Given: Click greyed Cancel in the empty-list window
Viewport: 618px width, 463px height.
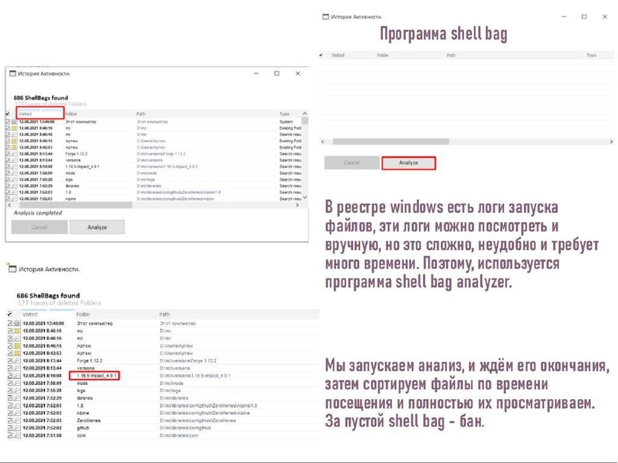Looking at the screenshot, I should [352, 163].
